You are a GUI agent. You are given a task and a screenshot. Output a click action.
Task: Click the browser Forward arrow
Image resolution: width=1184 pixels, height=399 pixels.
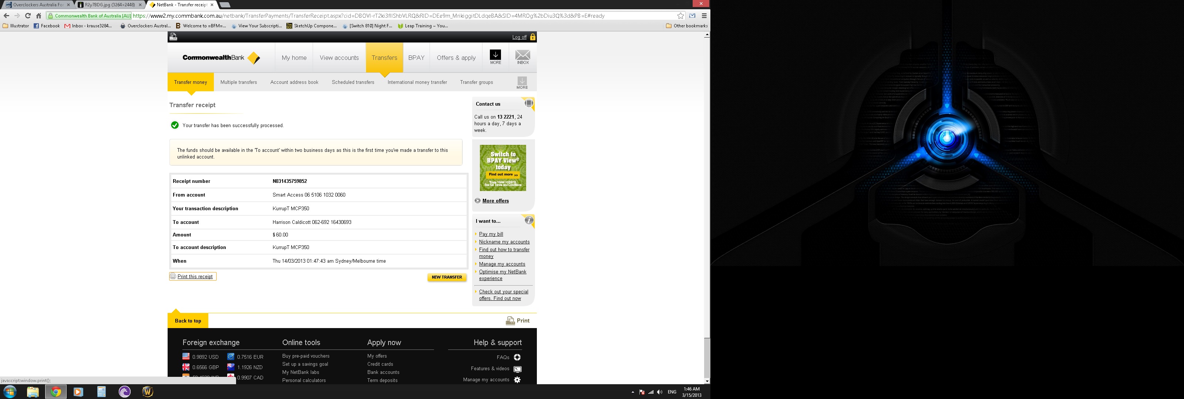[17, 16]
